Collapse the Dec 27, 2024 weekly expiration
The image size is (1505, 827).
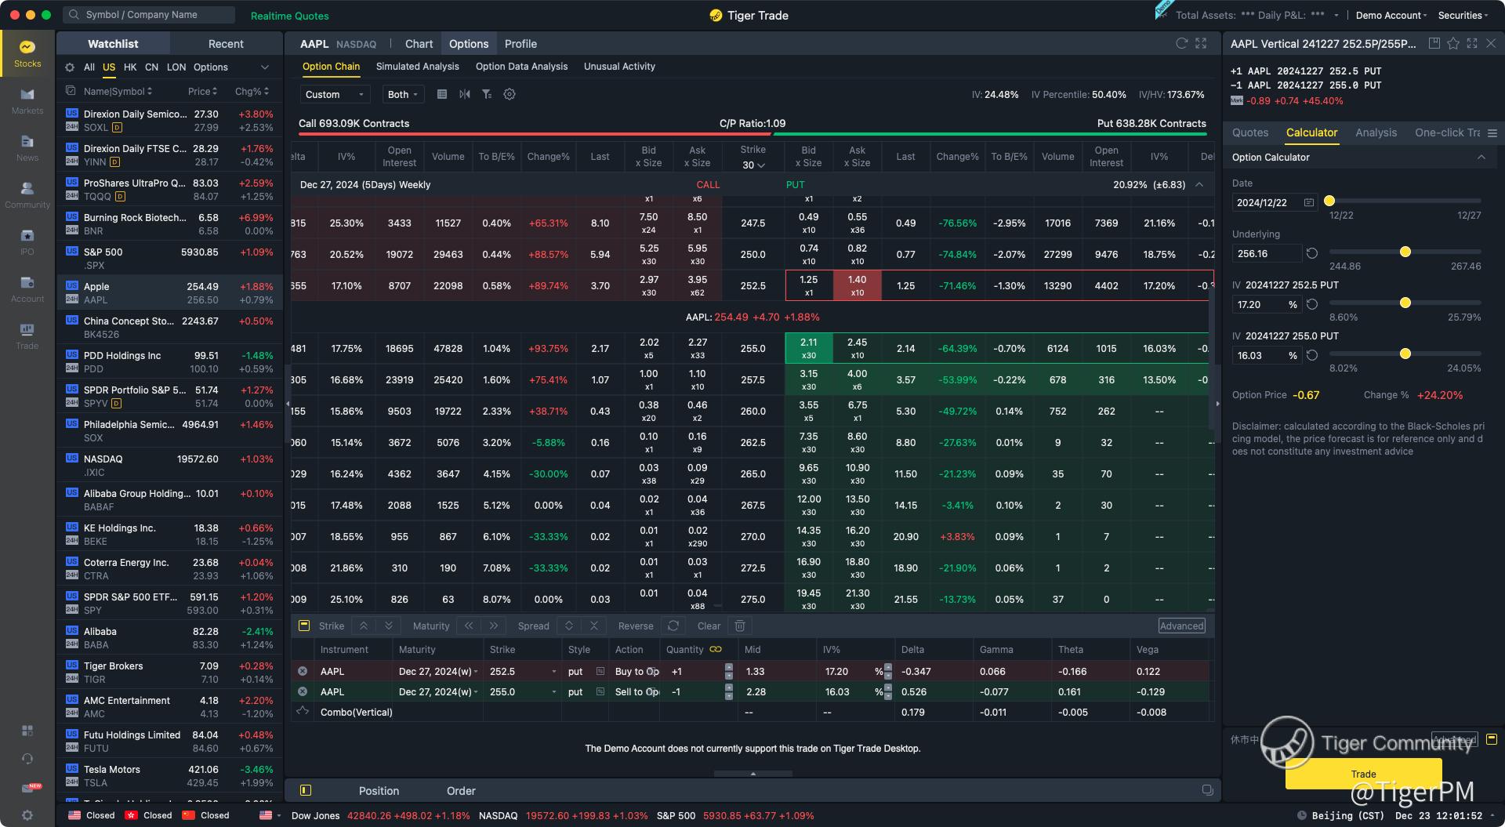[x=1199, y=184]
